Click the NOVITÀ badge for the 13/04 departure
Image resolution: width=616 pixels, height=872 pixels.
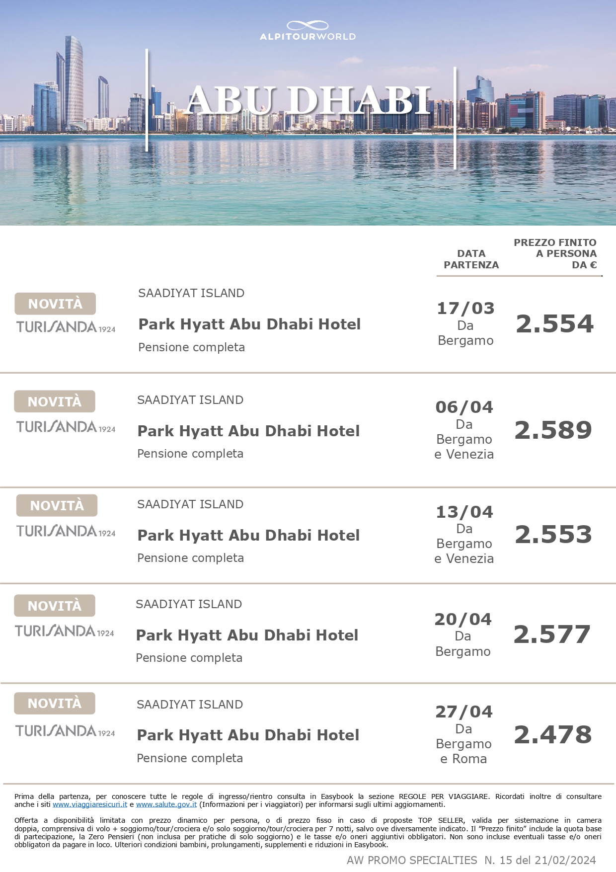57,505
